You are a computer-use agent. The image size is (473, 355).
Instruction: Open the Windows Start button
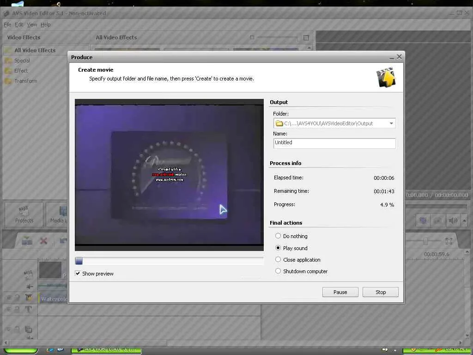point(20,350)
